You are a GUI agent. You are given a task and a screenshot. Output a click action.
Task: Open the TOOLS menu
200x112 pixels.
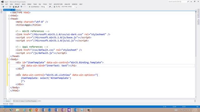click(45, 4)
